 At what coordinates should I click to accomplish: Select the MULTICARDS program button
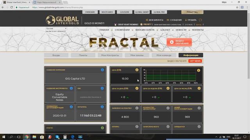107,12
